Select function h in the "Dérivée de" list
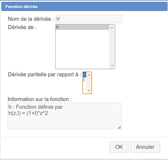The width and height of the screenshot is (168, 160). [82, 27]
